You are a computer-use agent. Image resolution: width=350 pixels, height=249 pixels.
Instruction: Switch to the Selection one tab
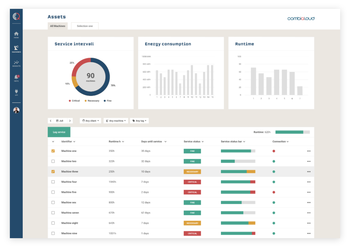tap(85, 26)
